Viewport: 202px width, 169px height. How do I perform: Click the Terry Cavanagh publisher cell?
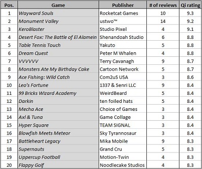click(x=123, y=61)
